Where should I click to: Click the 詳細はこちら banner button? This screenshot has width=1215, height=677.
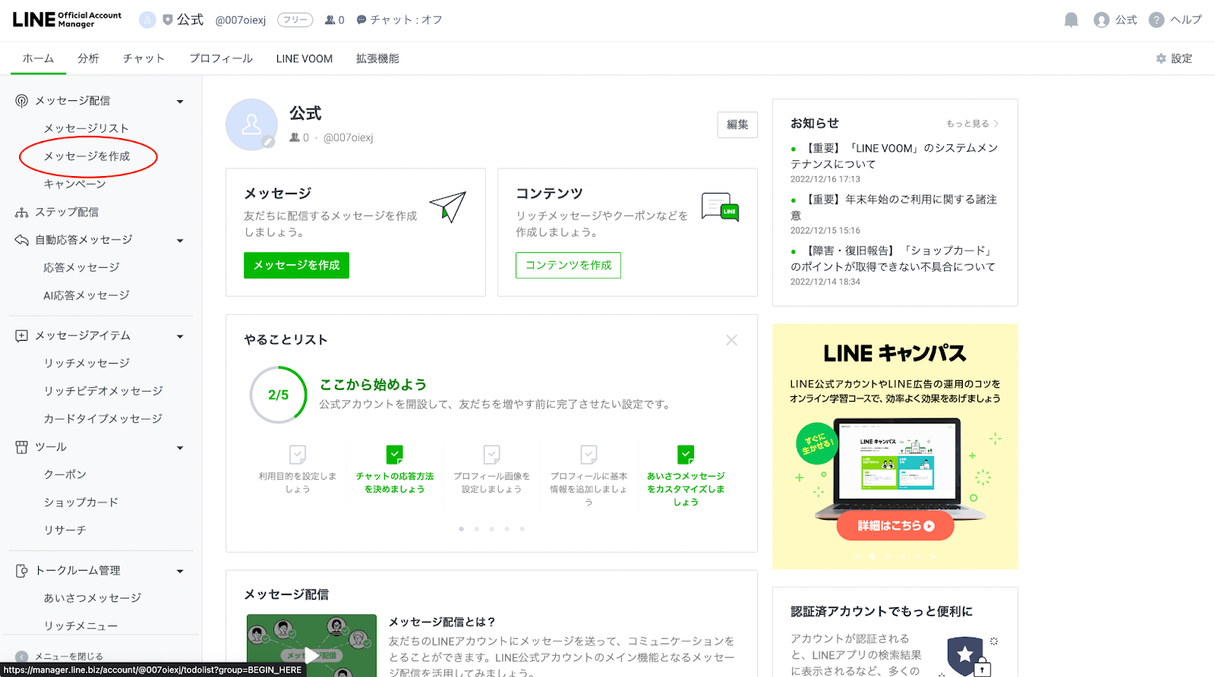[895, 525]
